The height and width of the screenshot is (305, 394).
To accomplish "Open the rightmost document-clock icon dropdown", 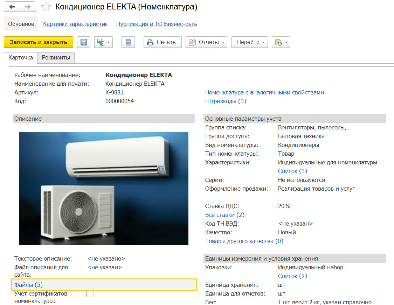I will 281,42.
